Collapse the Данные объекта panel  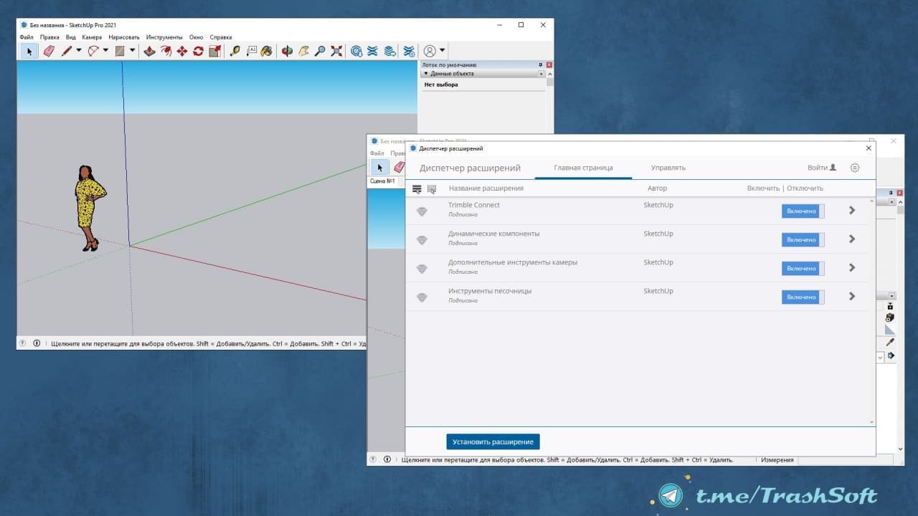pyautogui.click(x=426, y=73)
